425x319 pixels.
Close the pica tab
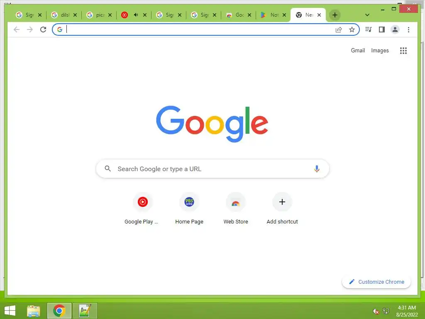click(110, 15)
